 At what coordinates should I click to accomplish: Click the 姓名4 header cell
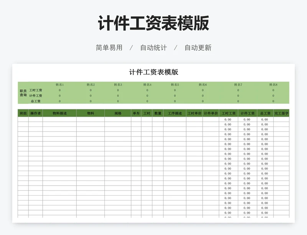pos(147,84)
